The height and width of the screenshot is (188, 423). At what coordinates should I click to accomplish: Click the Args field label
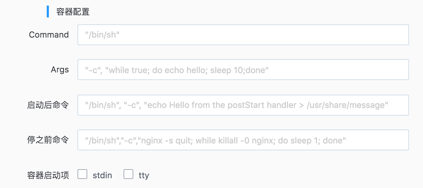coord(60,70)
